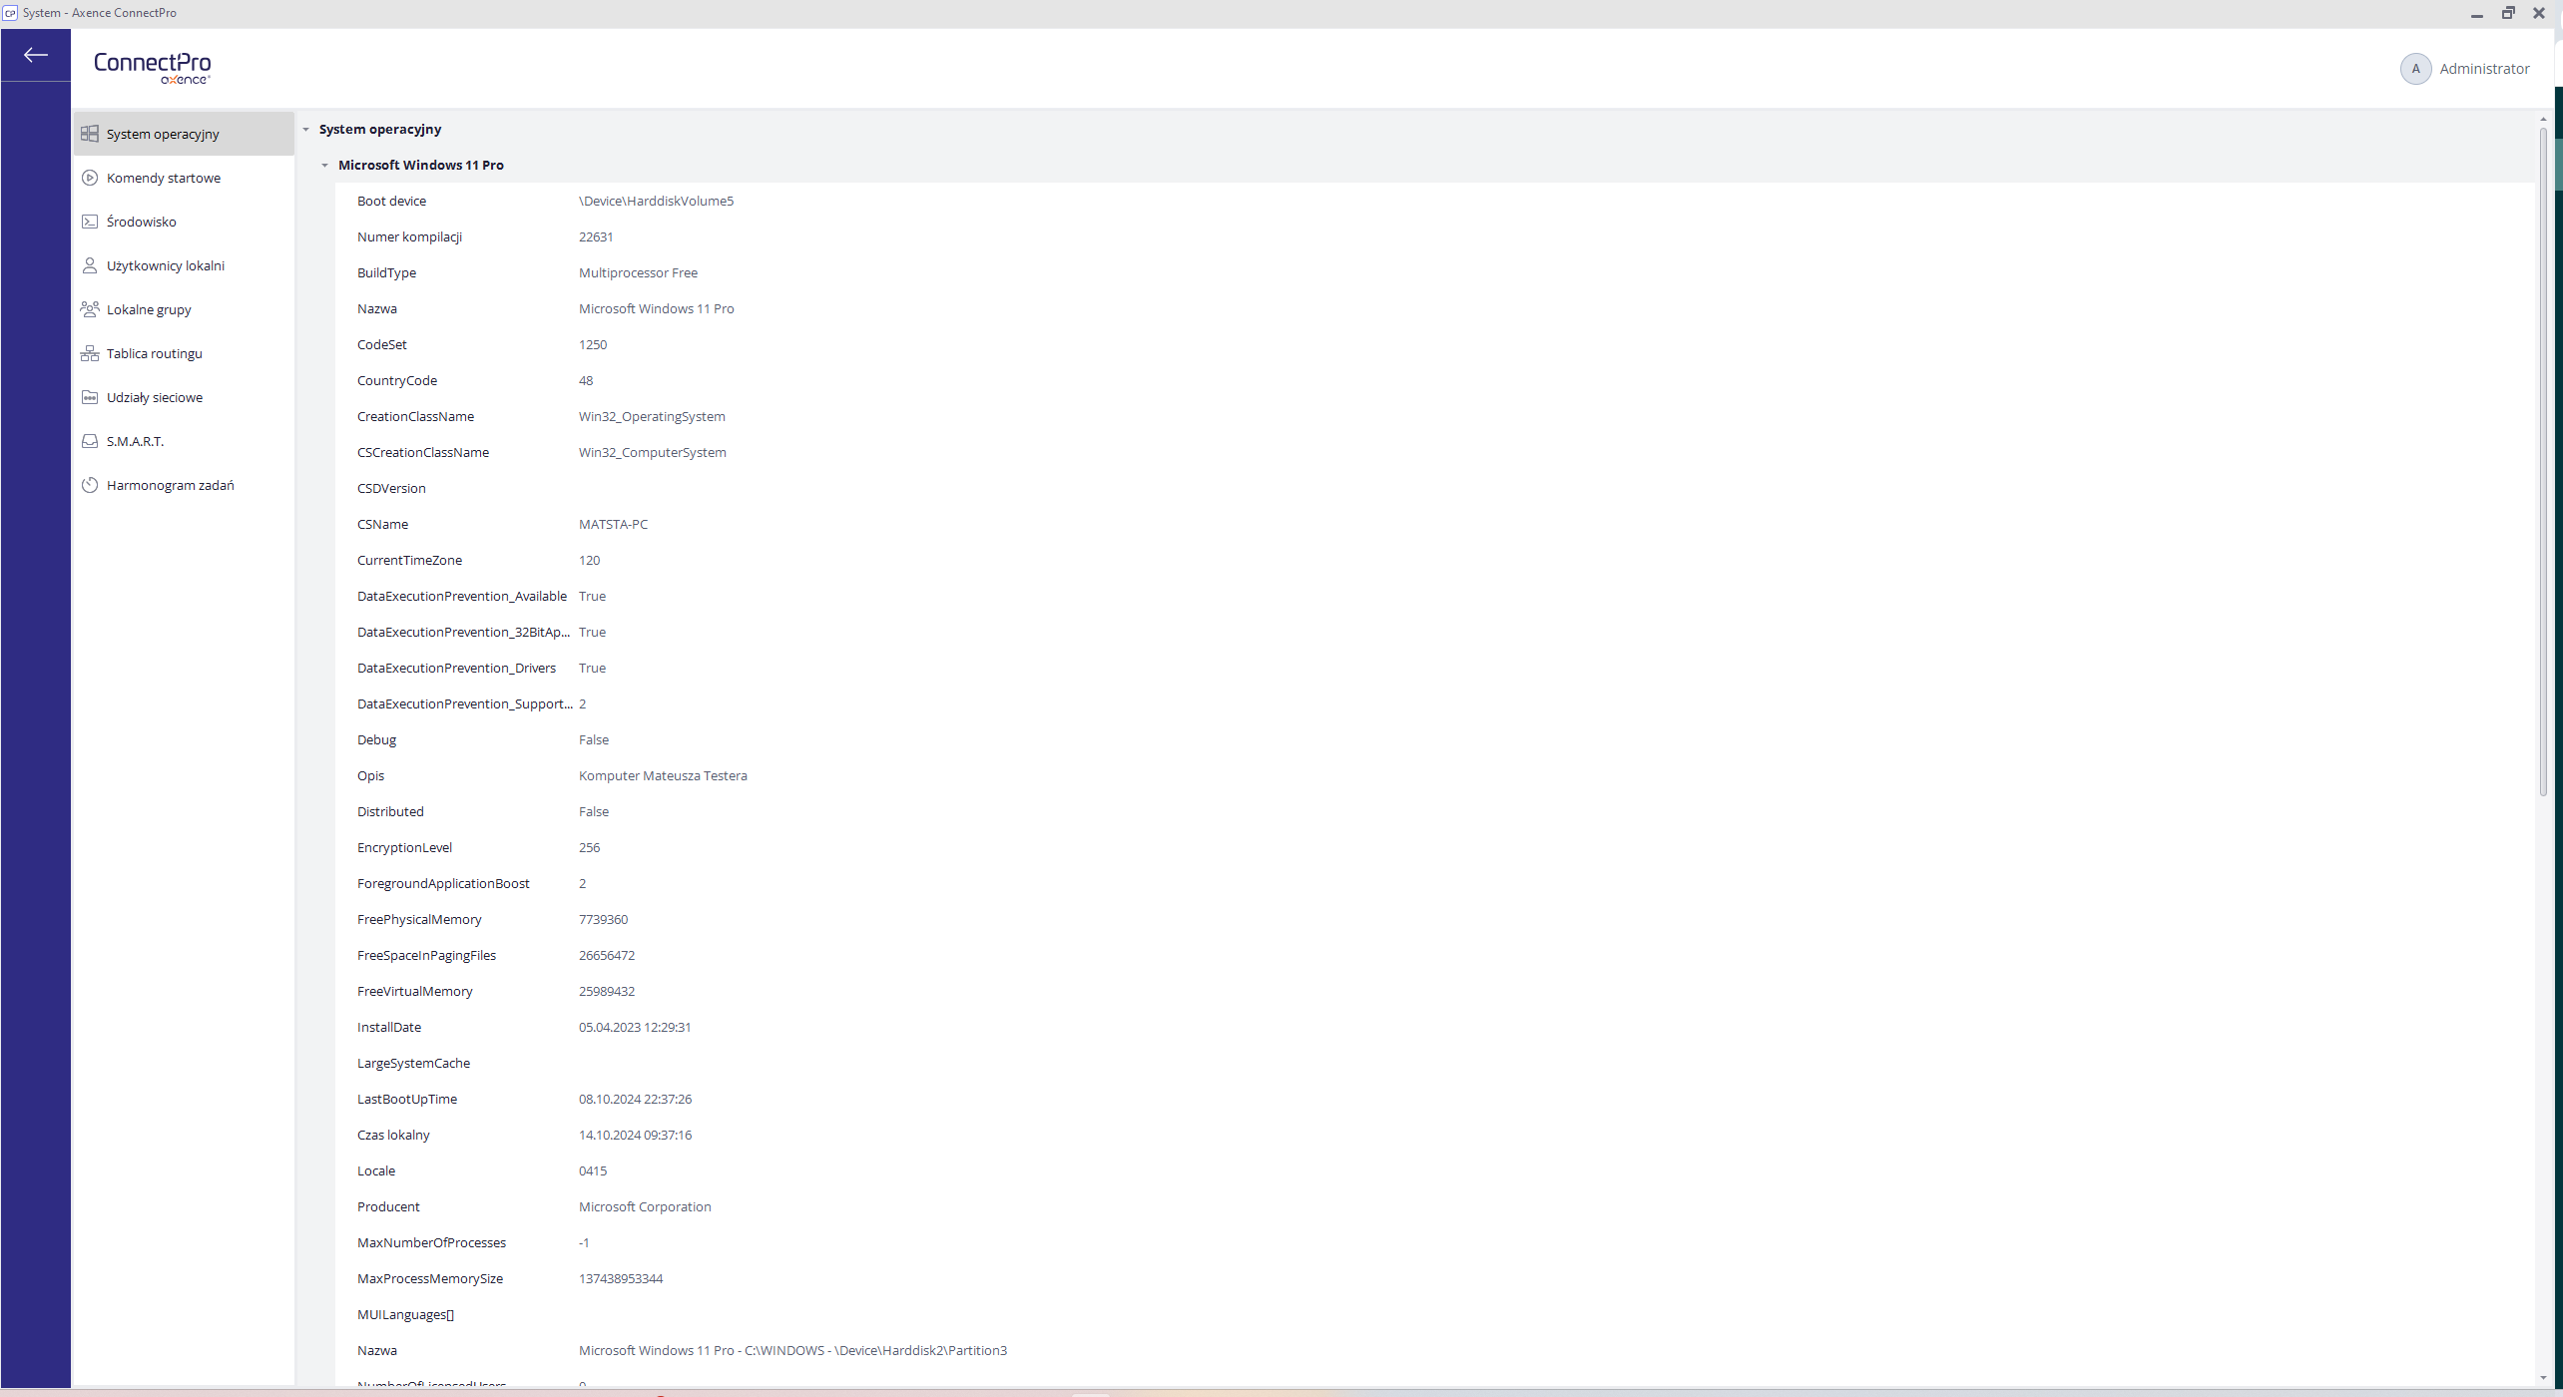Click the ConnectPro Axence logo
2563x1397 pixels.
pos(153,68)
